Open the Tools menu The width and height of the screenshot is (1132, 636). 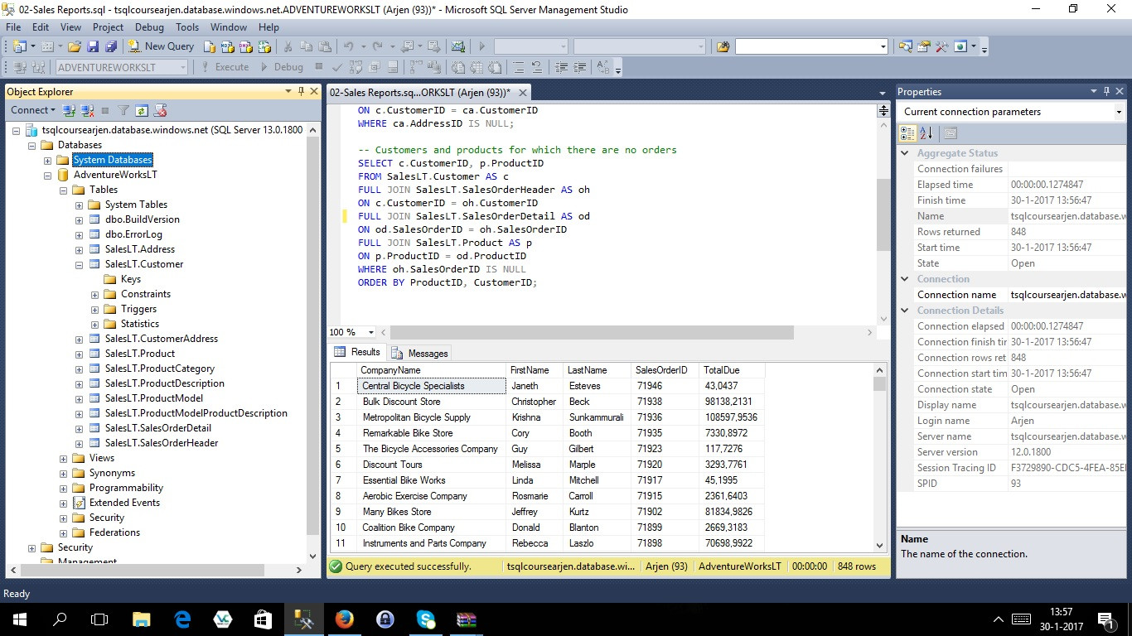(x=187, y=26)
